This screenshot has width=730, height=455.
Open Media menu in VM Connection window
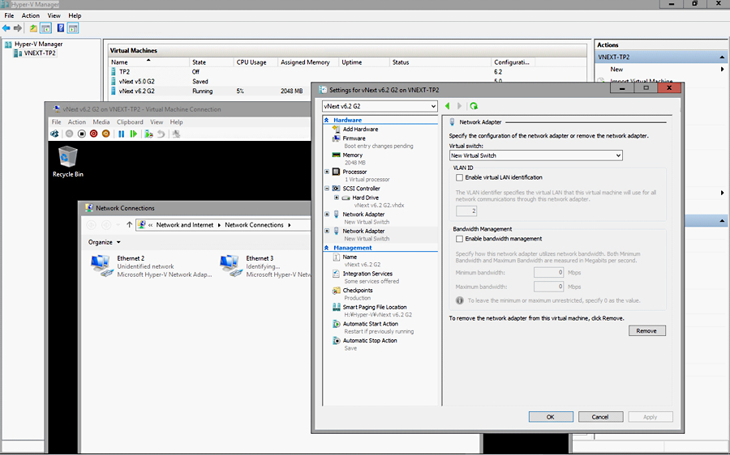[101, 122]
